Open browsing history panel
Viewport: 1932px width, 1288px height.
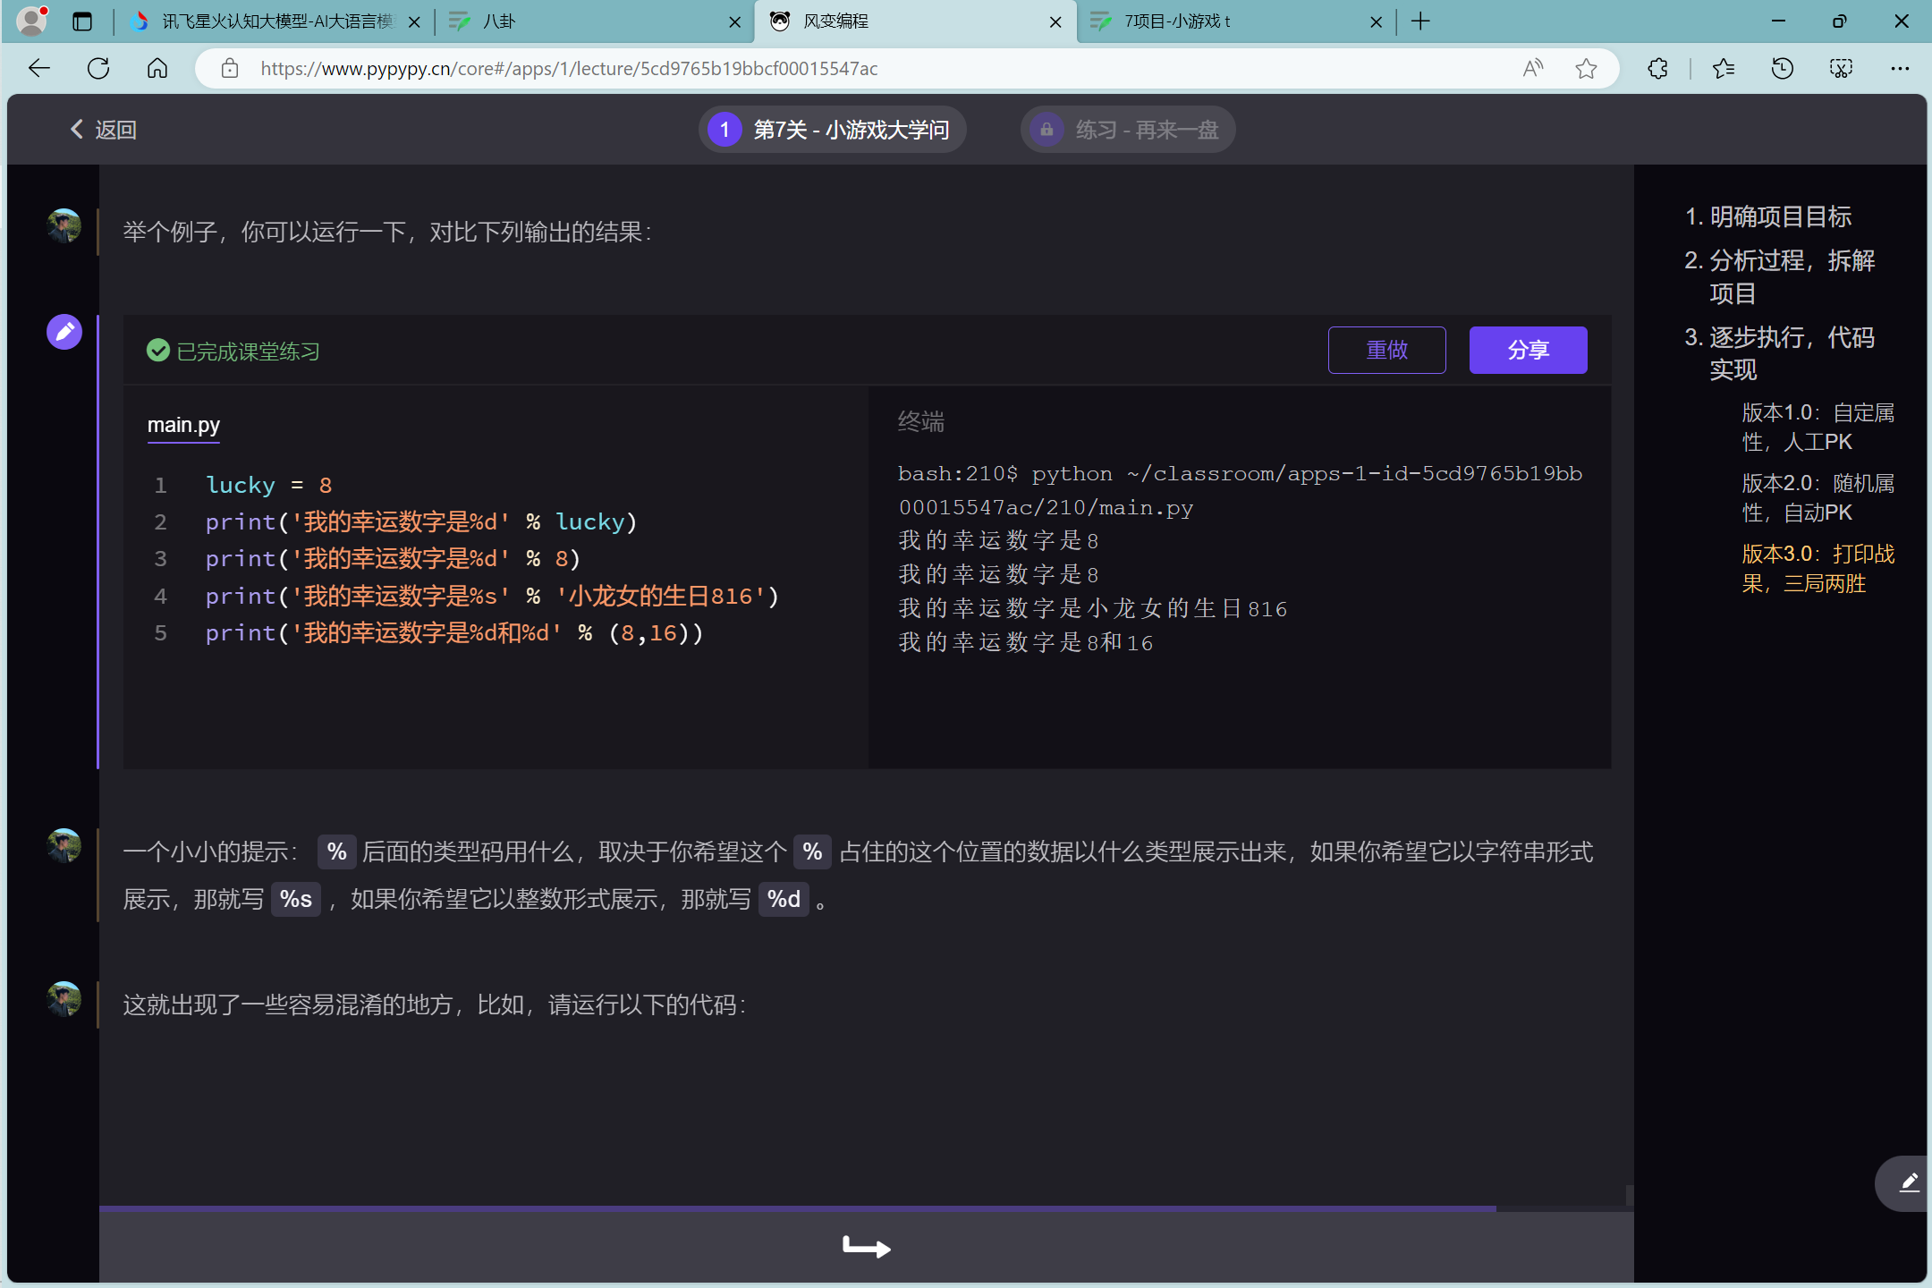click(x=1783, y=68)
